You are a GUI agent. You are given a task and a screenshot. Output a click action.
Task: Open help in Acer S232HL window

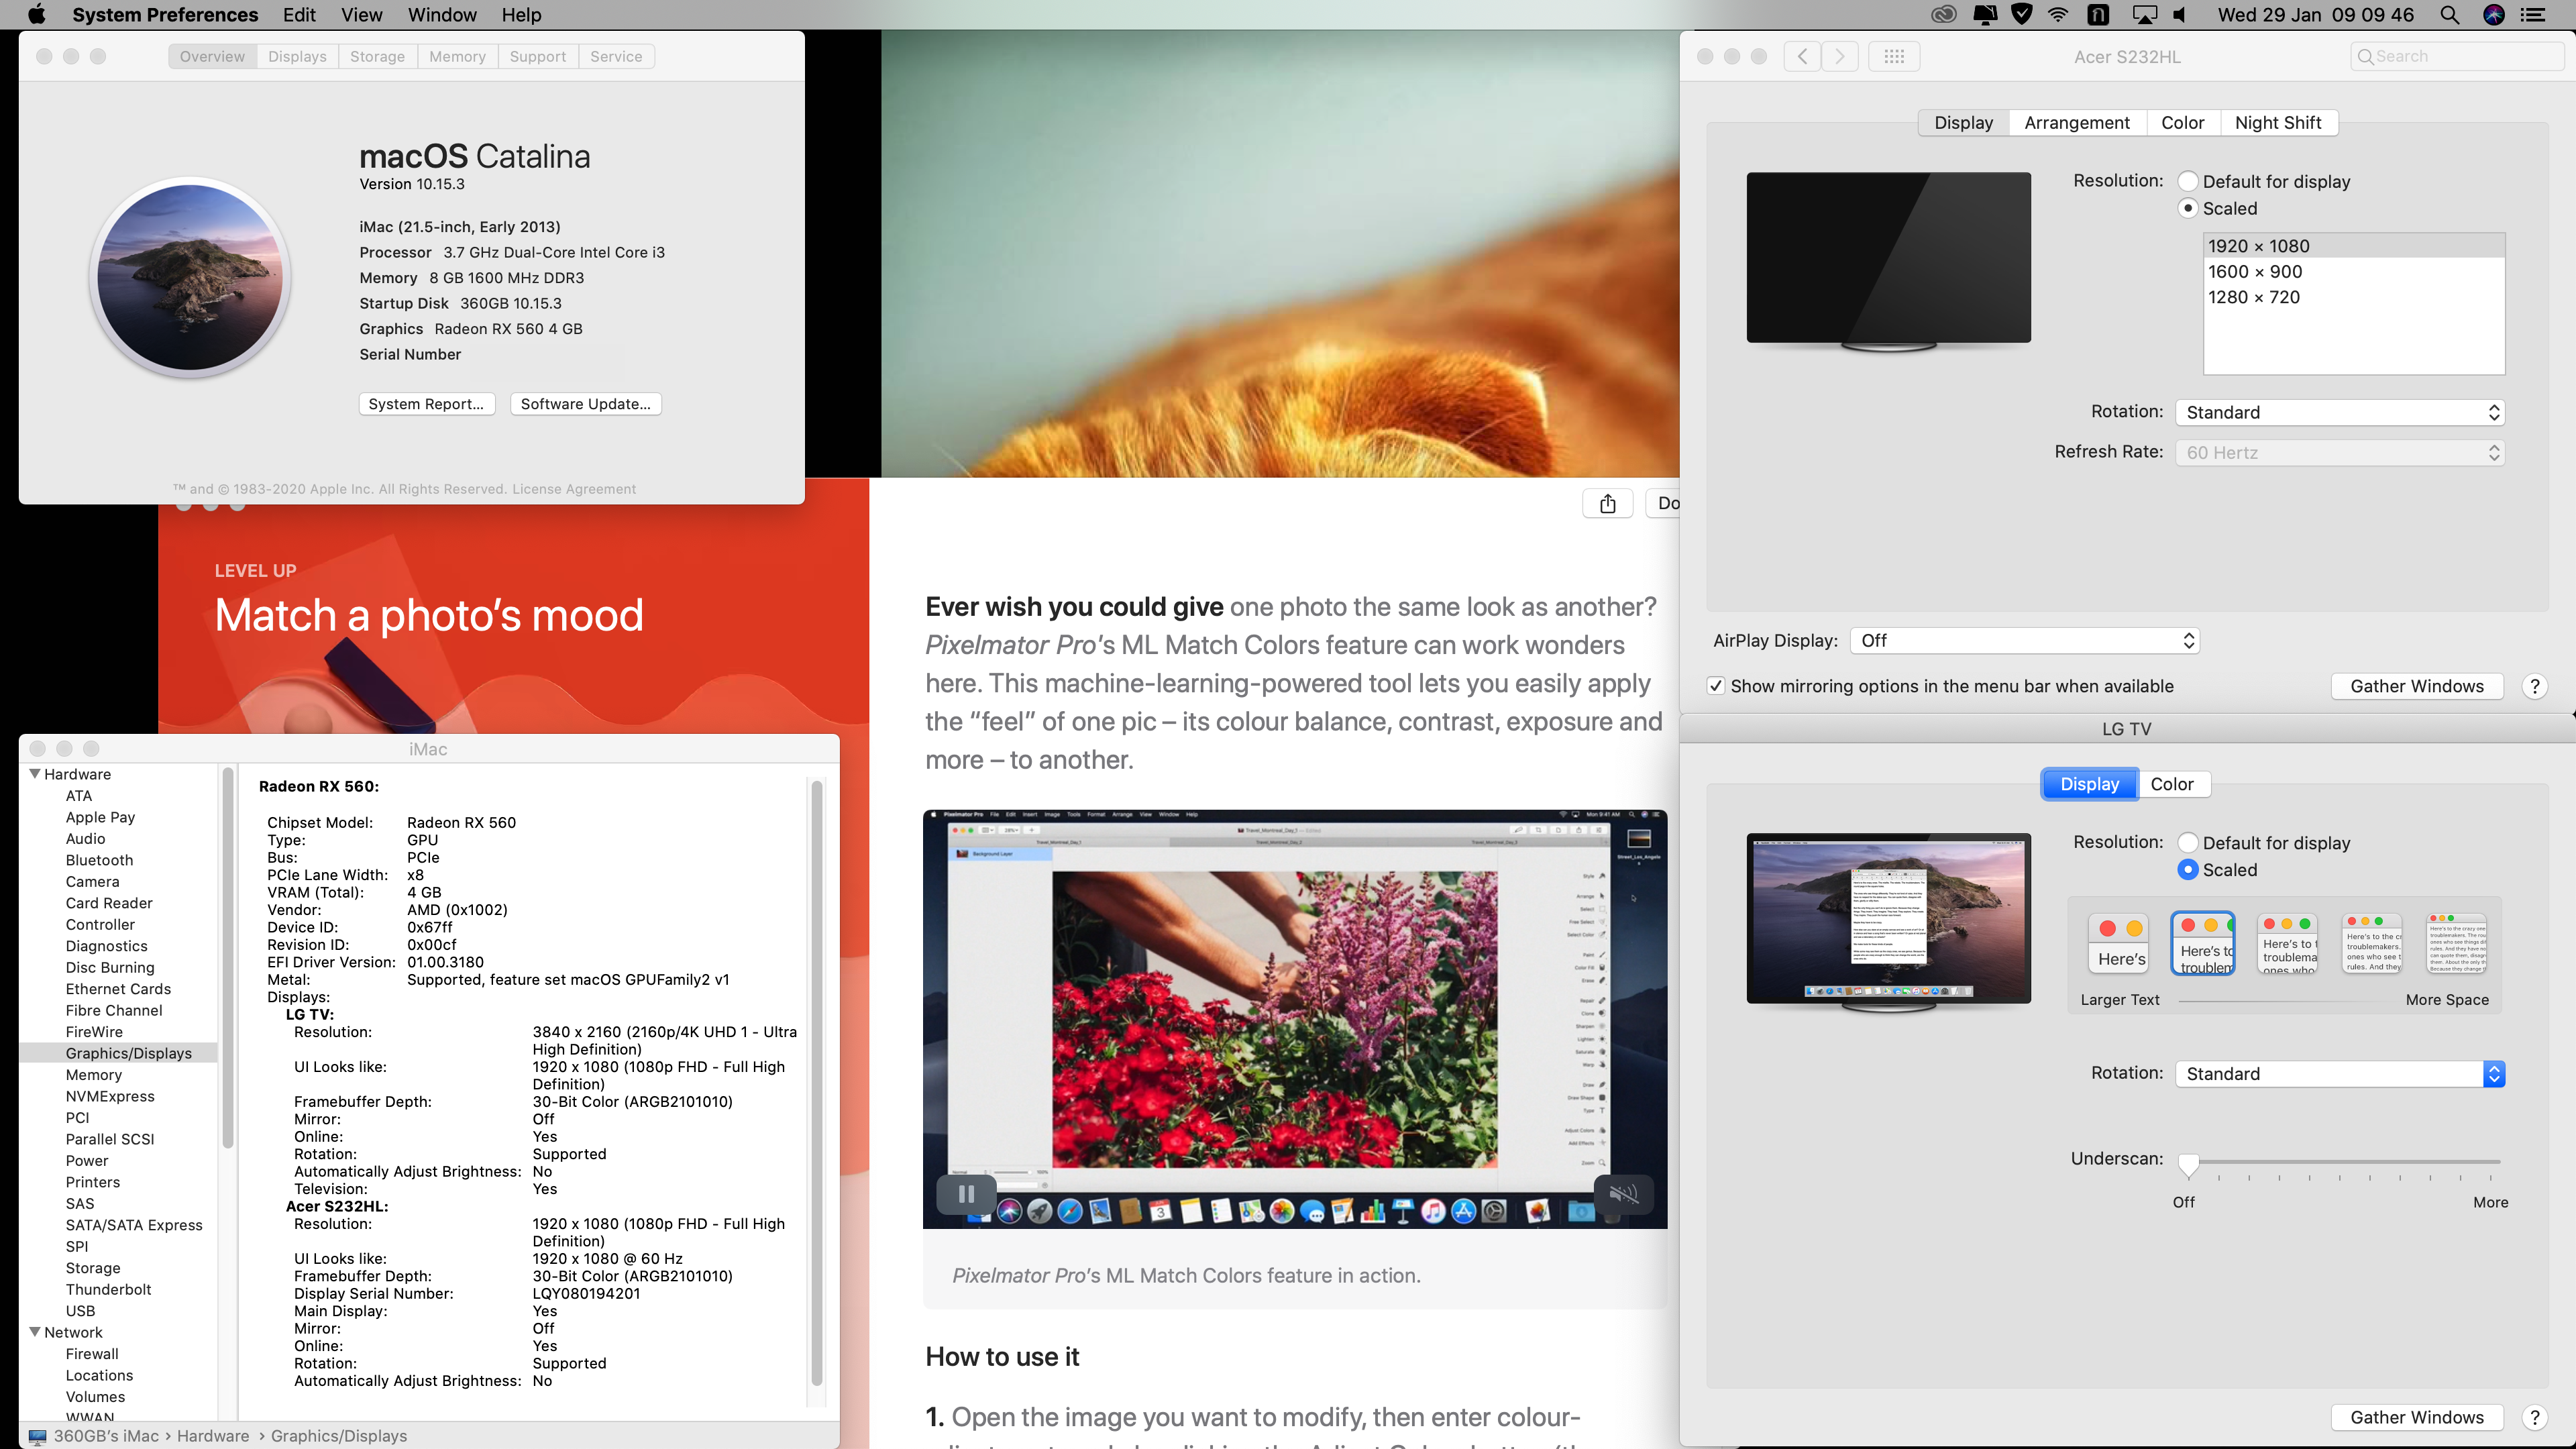pos(2535,686)
